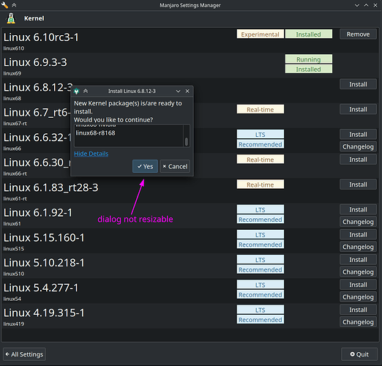This screenshot has height=366, width=382.
Task: Go back to All Settings
Action: tap(24, 354)
